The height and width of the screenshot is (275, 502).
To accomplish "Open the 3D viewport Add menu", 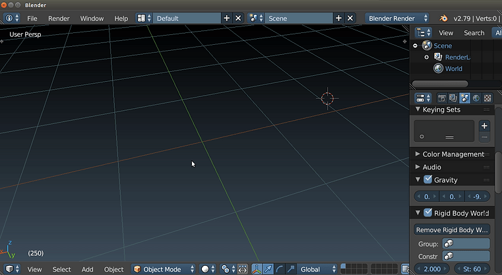I will point(87,269).
